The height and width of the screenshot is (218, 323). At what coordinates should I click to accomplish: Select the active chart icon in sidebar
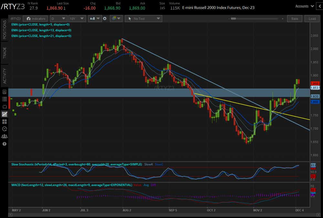[x=5, y=114]
